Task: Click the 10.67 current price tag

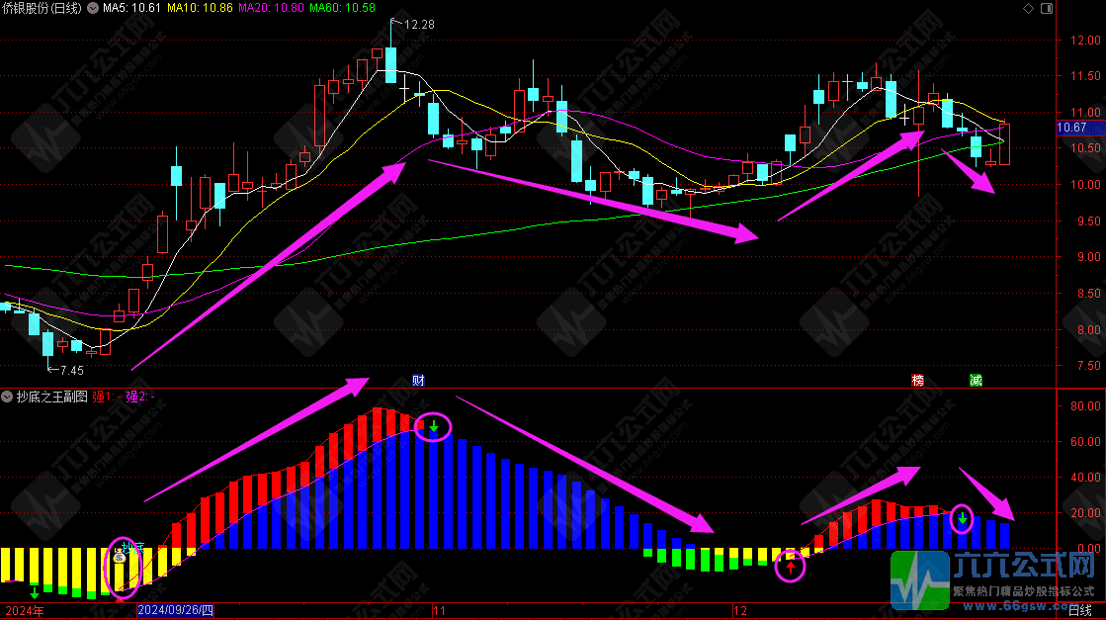Action: coord(1071,128)
